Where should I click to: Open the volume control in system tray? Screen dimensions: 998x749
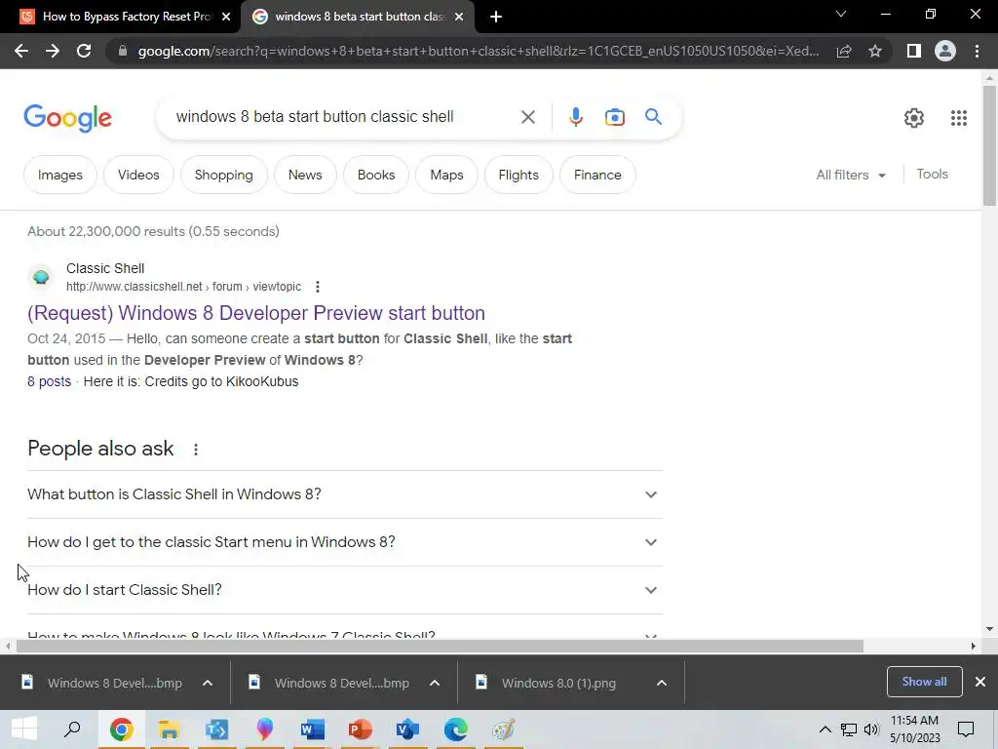point(872,729)
